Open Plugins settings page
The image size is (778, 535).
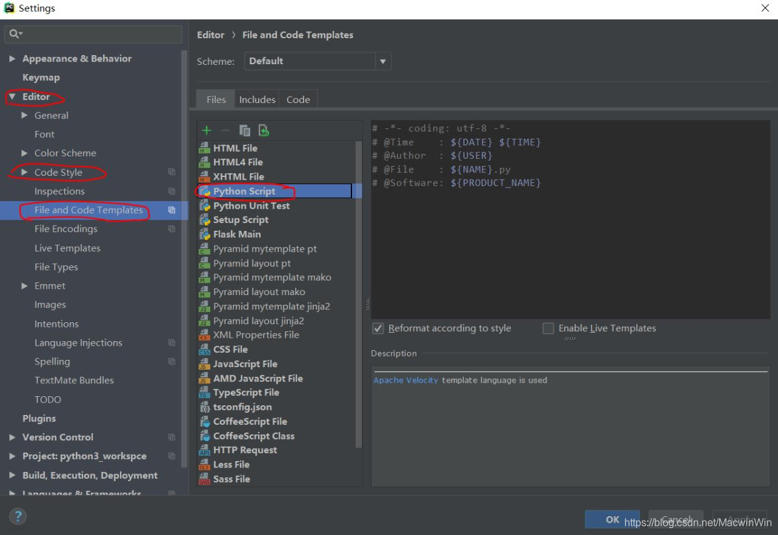coord(39,418)
